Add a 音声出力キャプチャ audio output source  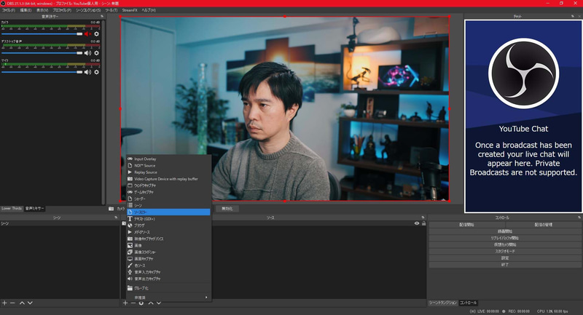coord(168,279)
